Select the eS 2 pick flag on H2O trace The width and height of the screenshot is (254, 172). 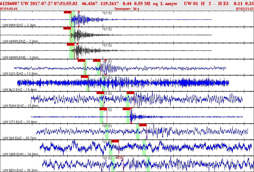97,60
